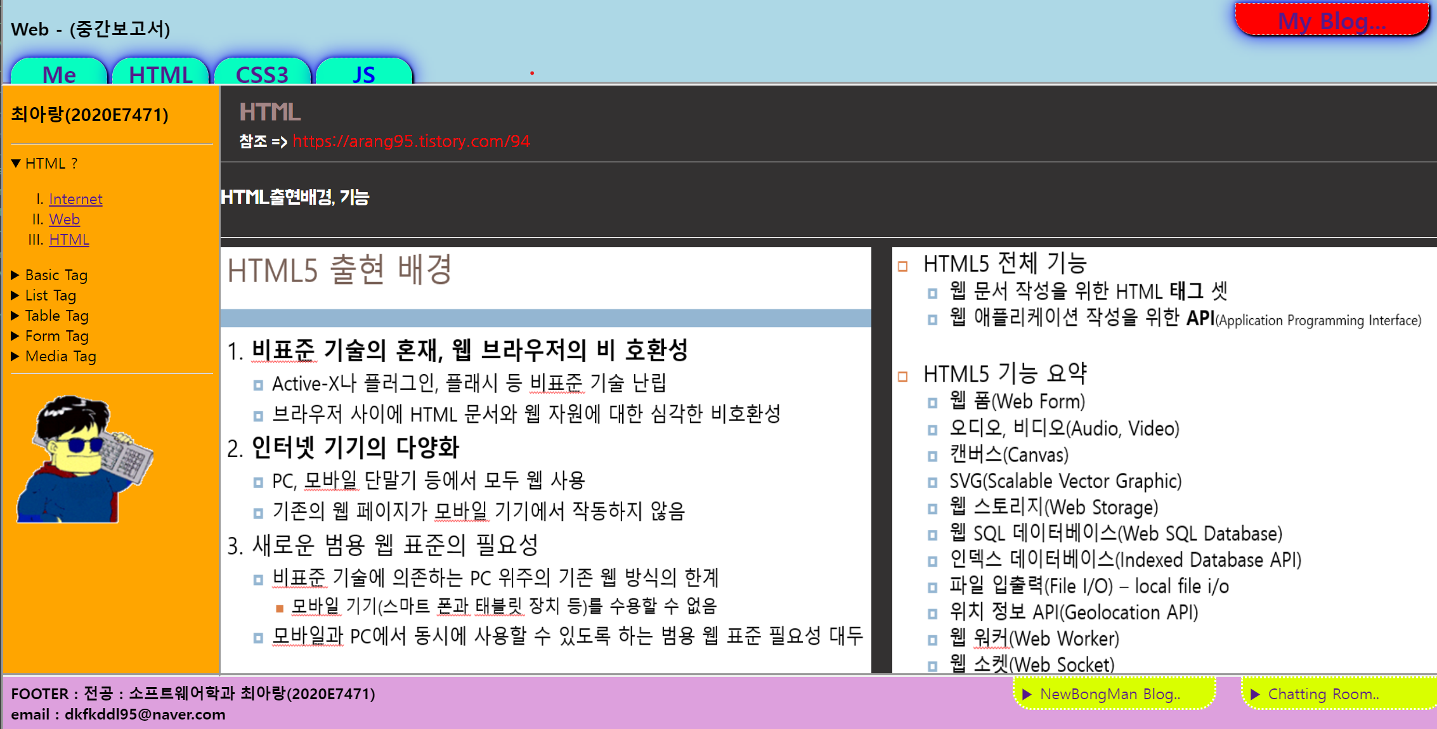Expand the Form Tag section
The width and height of the screenshot is (1437, 729).
[x=16, y=336]
